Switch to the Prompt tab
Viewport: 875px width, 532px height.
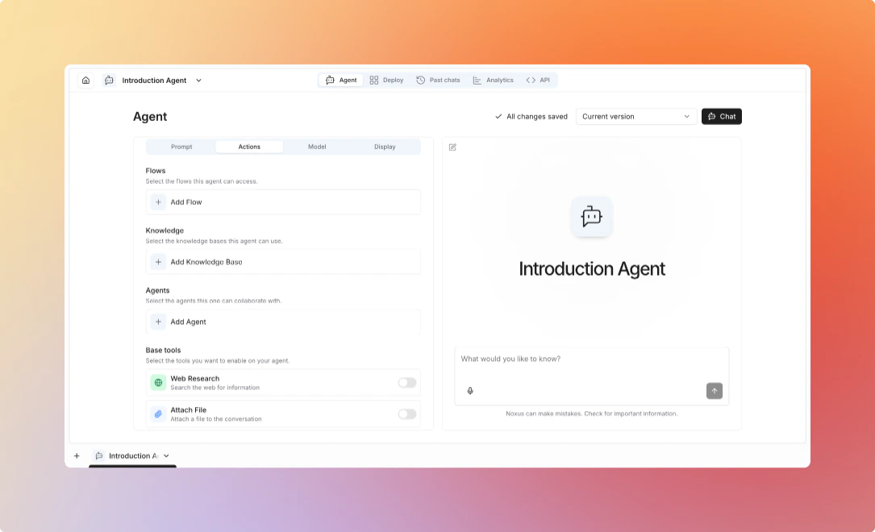click(x=181, y=147)
